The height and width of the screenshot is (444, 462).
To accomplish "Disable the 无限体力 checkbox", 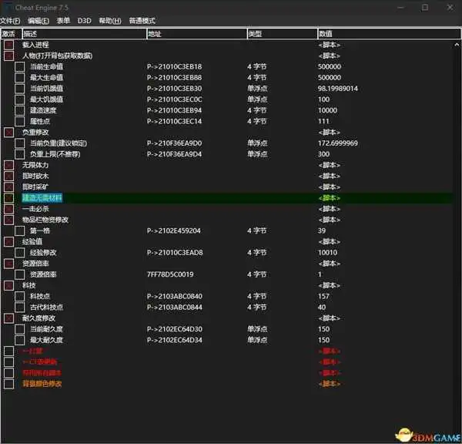I will pos(8,165).
